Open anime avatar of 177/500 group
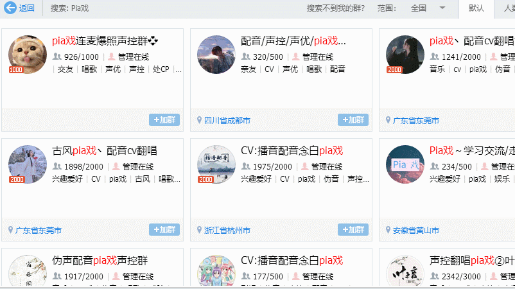The height and width of the screenshot is (289, 515). click(216, 272)
